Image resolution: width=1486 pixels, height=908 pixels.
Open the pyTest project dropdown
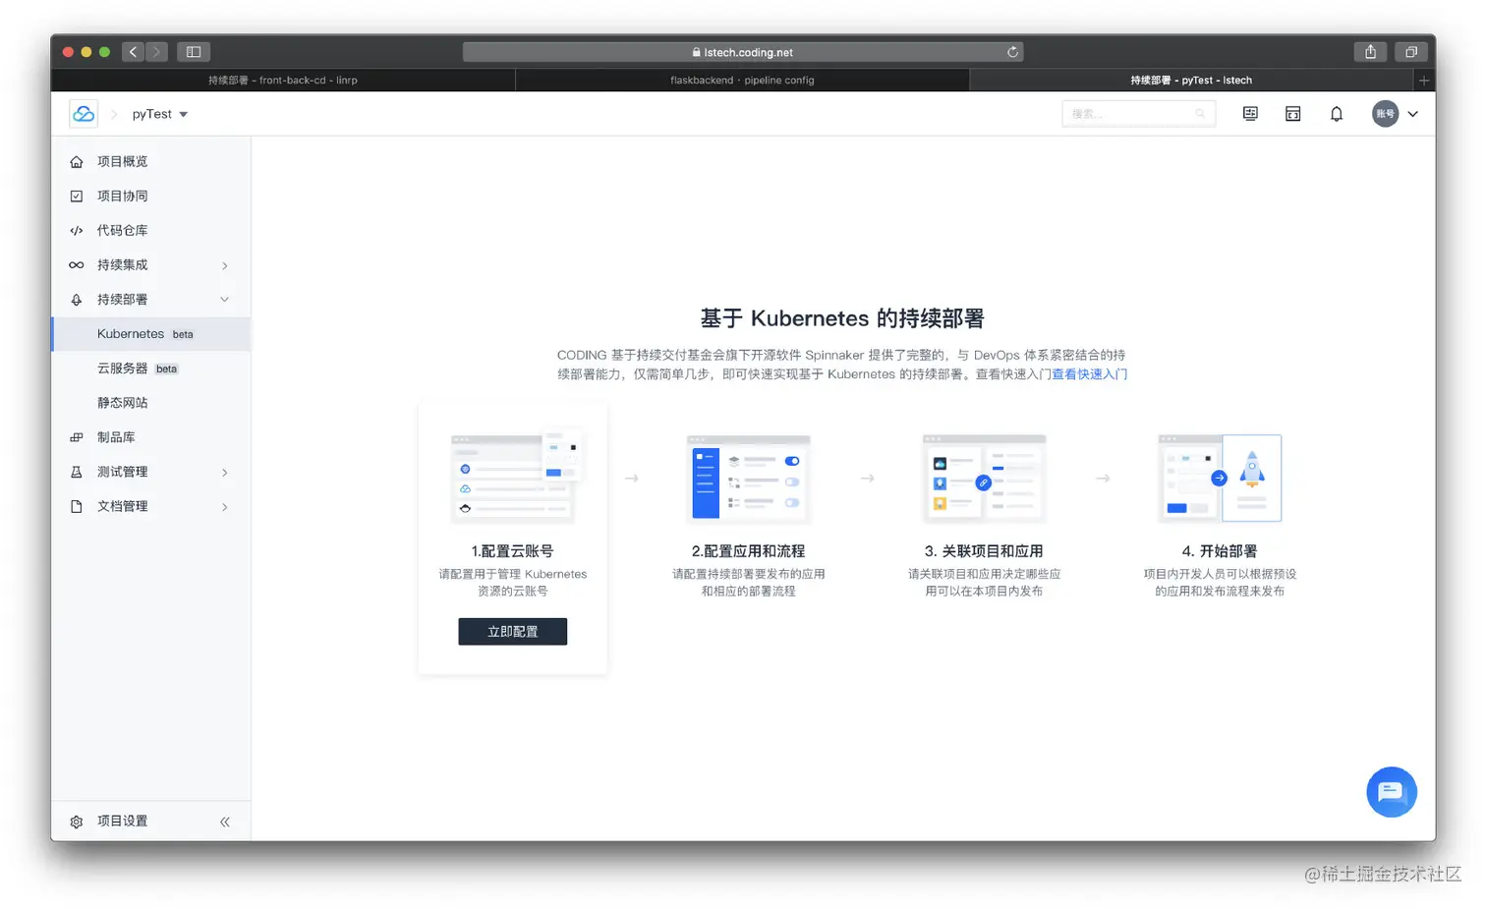(x=160, y=114)
